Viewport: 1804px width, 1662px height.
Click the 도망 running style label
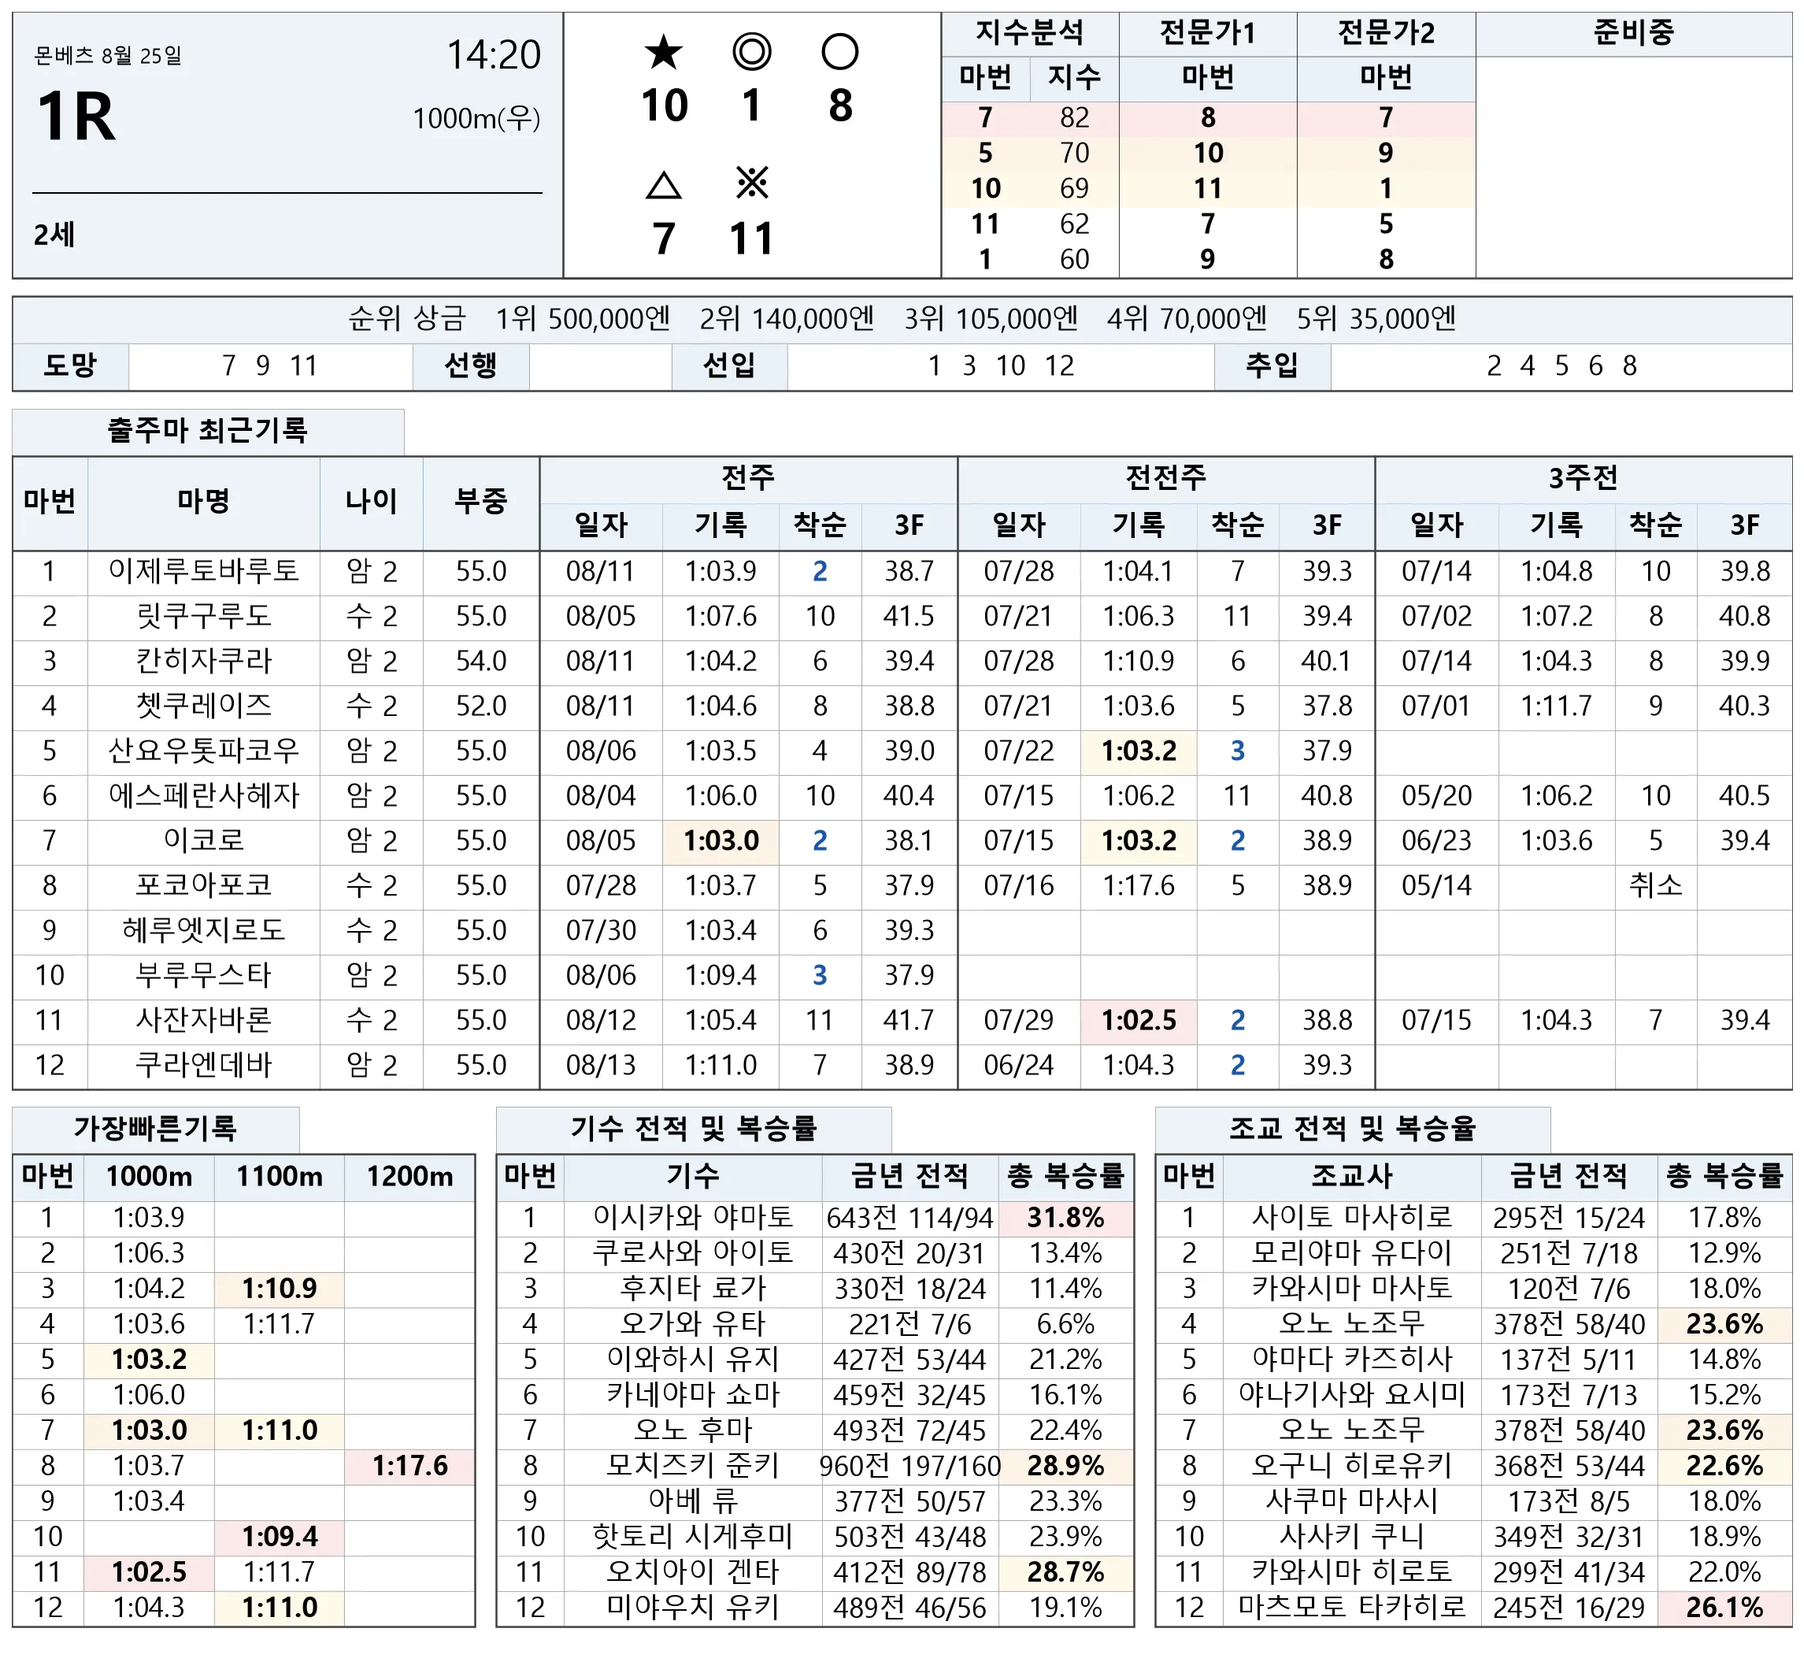click(x=70, y=366)
